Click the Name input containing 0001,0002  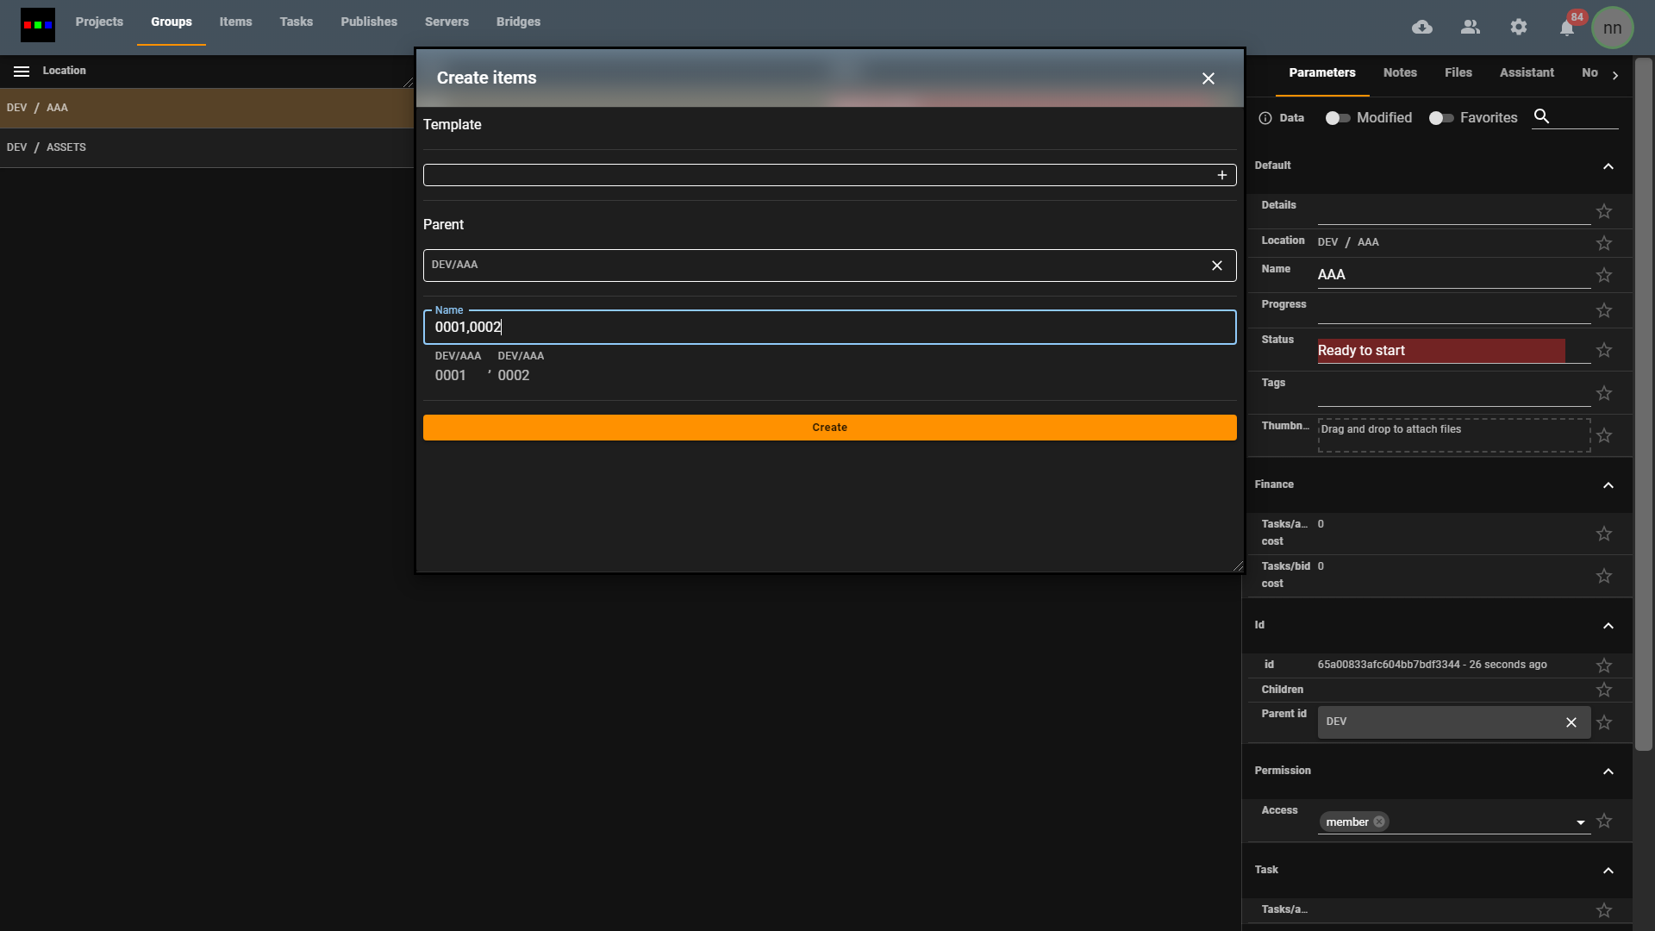pos(829,327)
